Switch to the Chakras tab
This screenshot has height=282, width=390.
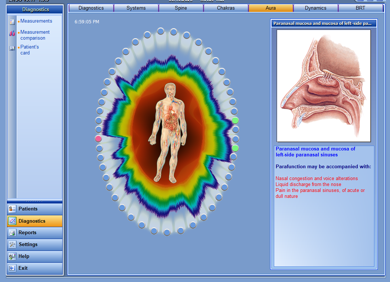(x=226, y=8)
